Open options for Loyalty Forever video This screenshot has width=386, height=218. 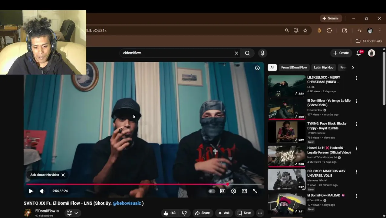(356, 148)
